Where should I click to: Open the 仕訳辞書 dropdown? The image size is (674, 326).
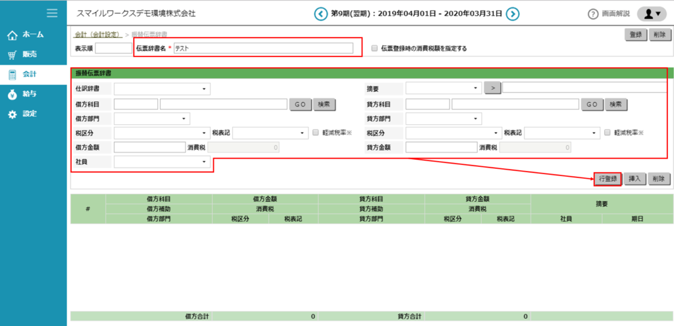tap(162, 89)
